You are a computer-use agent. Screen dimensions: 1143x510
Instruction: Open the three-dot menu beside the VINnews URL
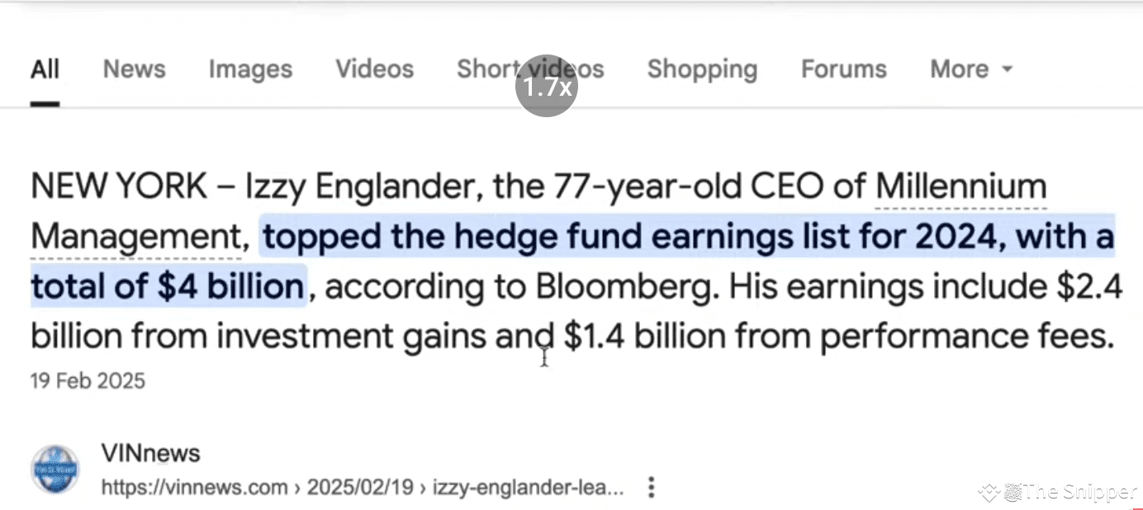[651, 487]
